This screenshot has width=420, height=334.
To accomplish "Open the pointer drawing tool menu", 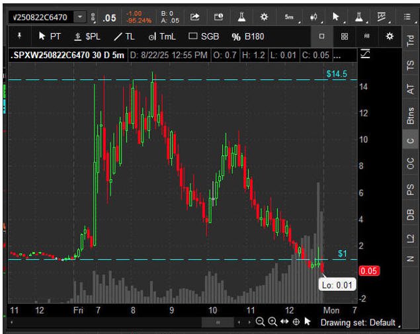I will click(337, 17).
